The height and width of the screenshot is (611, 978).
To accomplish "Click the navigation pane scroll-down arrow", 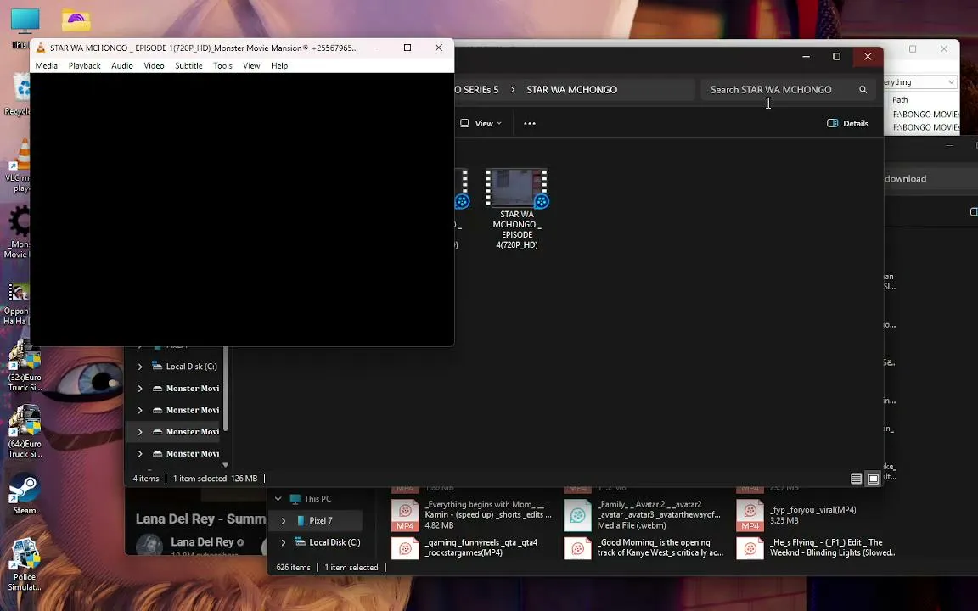I will click(x=225, y=465).
